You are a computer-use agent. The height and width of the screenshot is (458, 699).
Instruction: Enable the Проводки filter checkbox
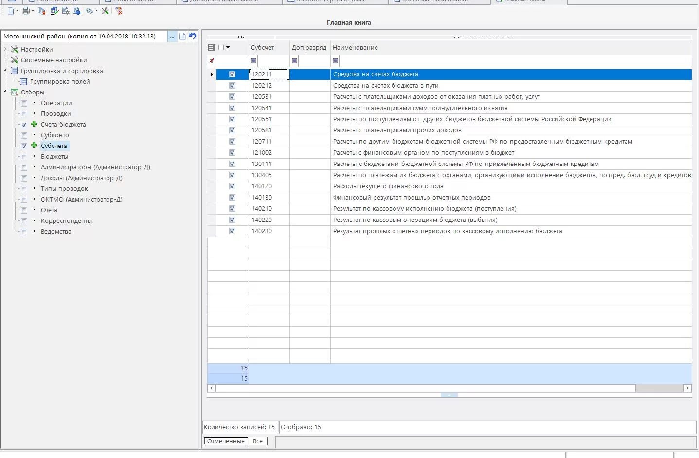[x=24, y=114]
